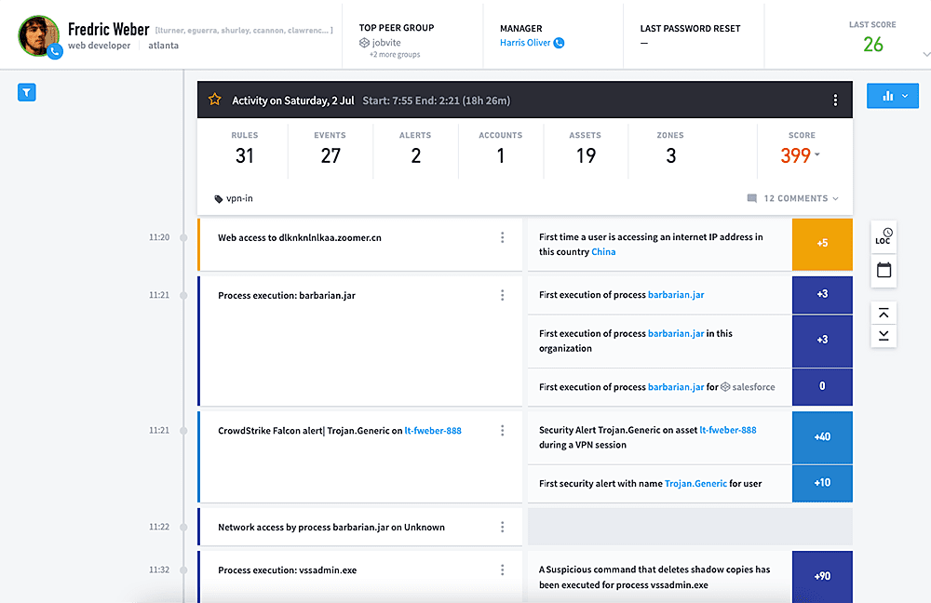Click the comments speech bubble icon

point(751,198)
